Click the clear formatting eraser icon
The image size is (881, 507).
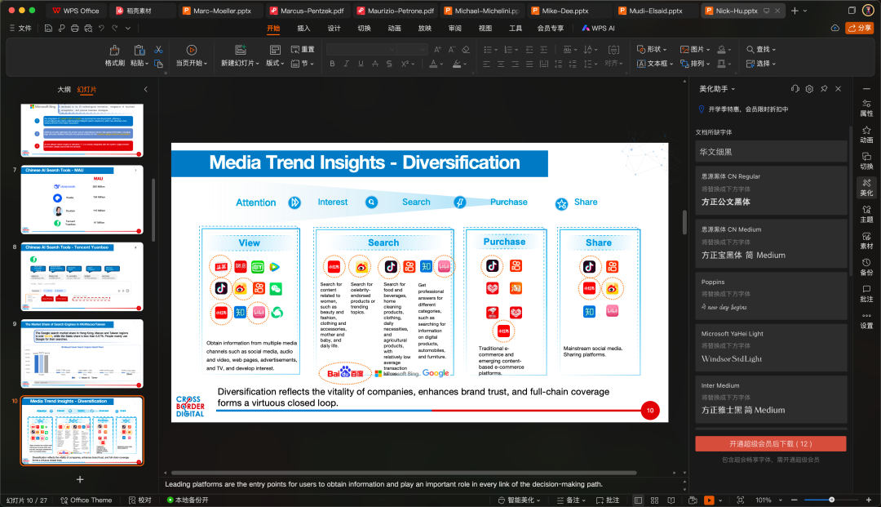466,50
